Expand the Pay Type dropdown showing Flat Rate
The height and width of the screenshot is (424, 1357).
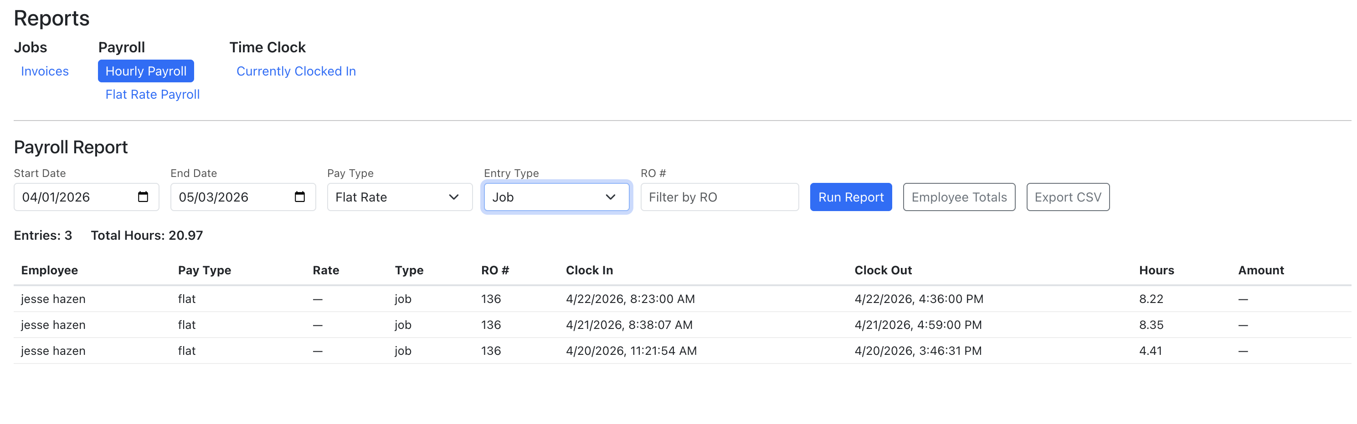400,197
